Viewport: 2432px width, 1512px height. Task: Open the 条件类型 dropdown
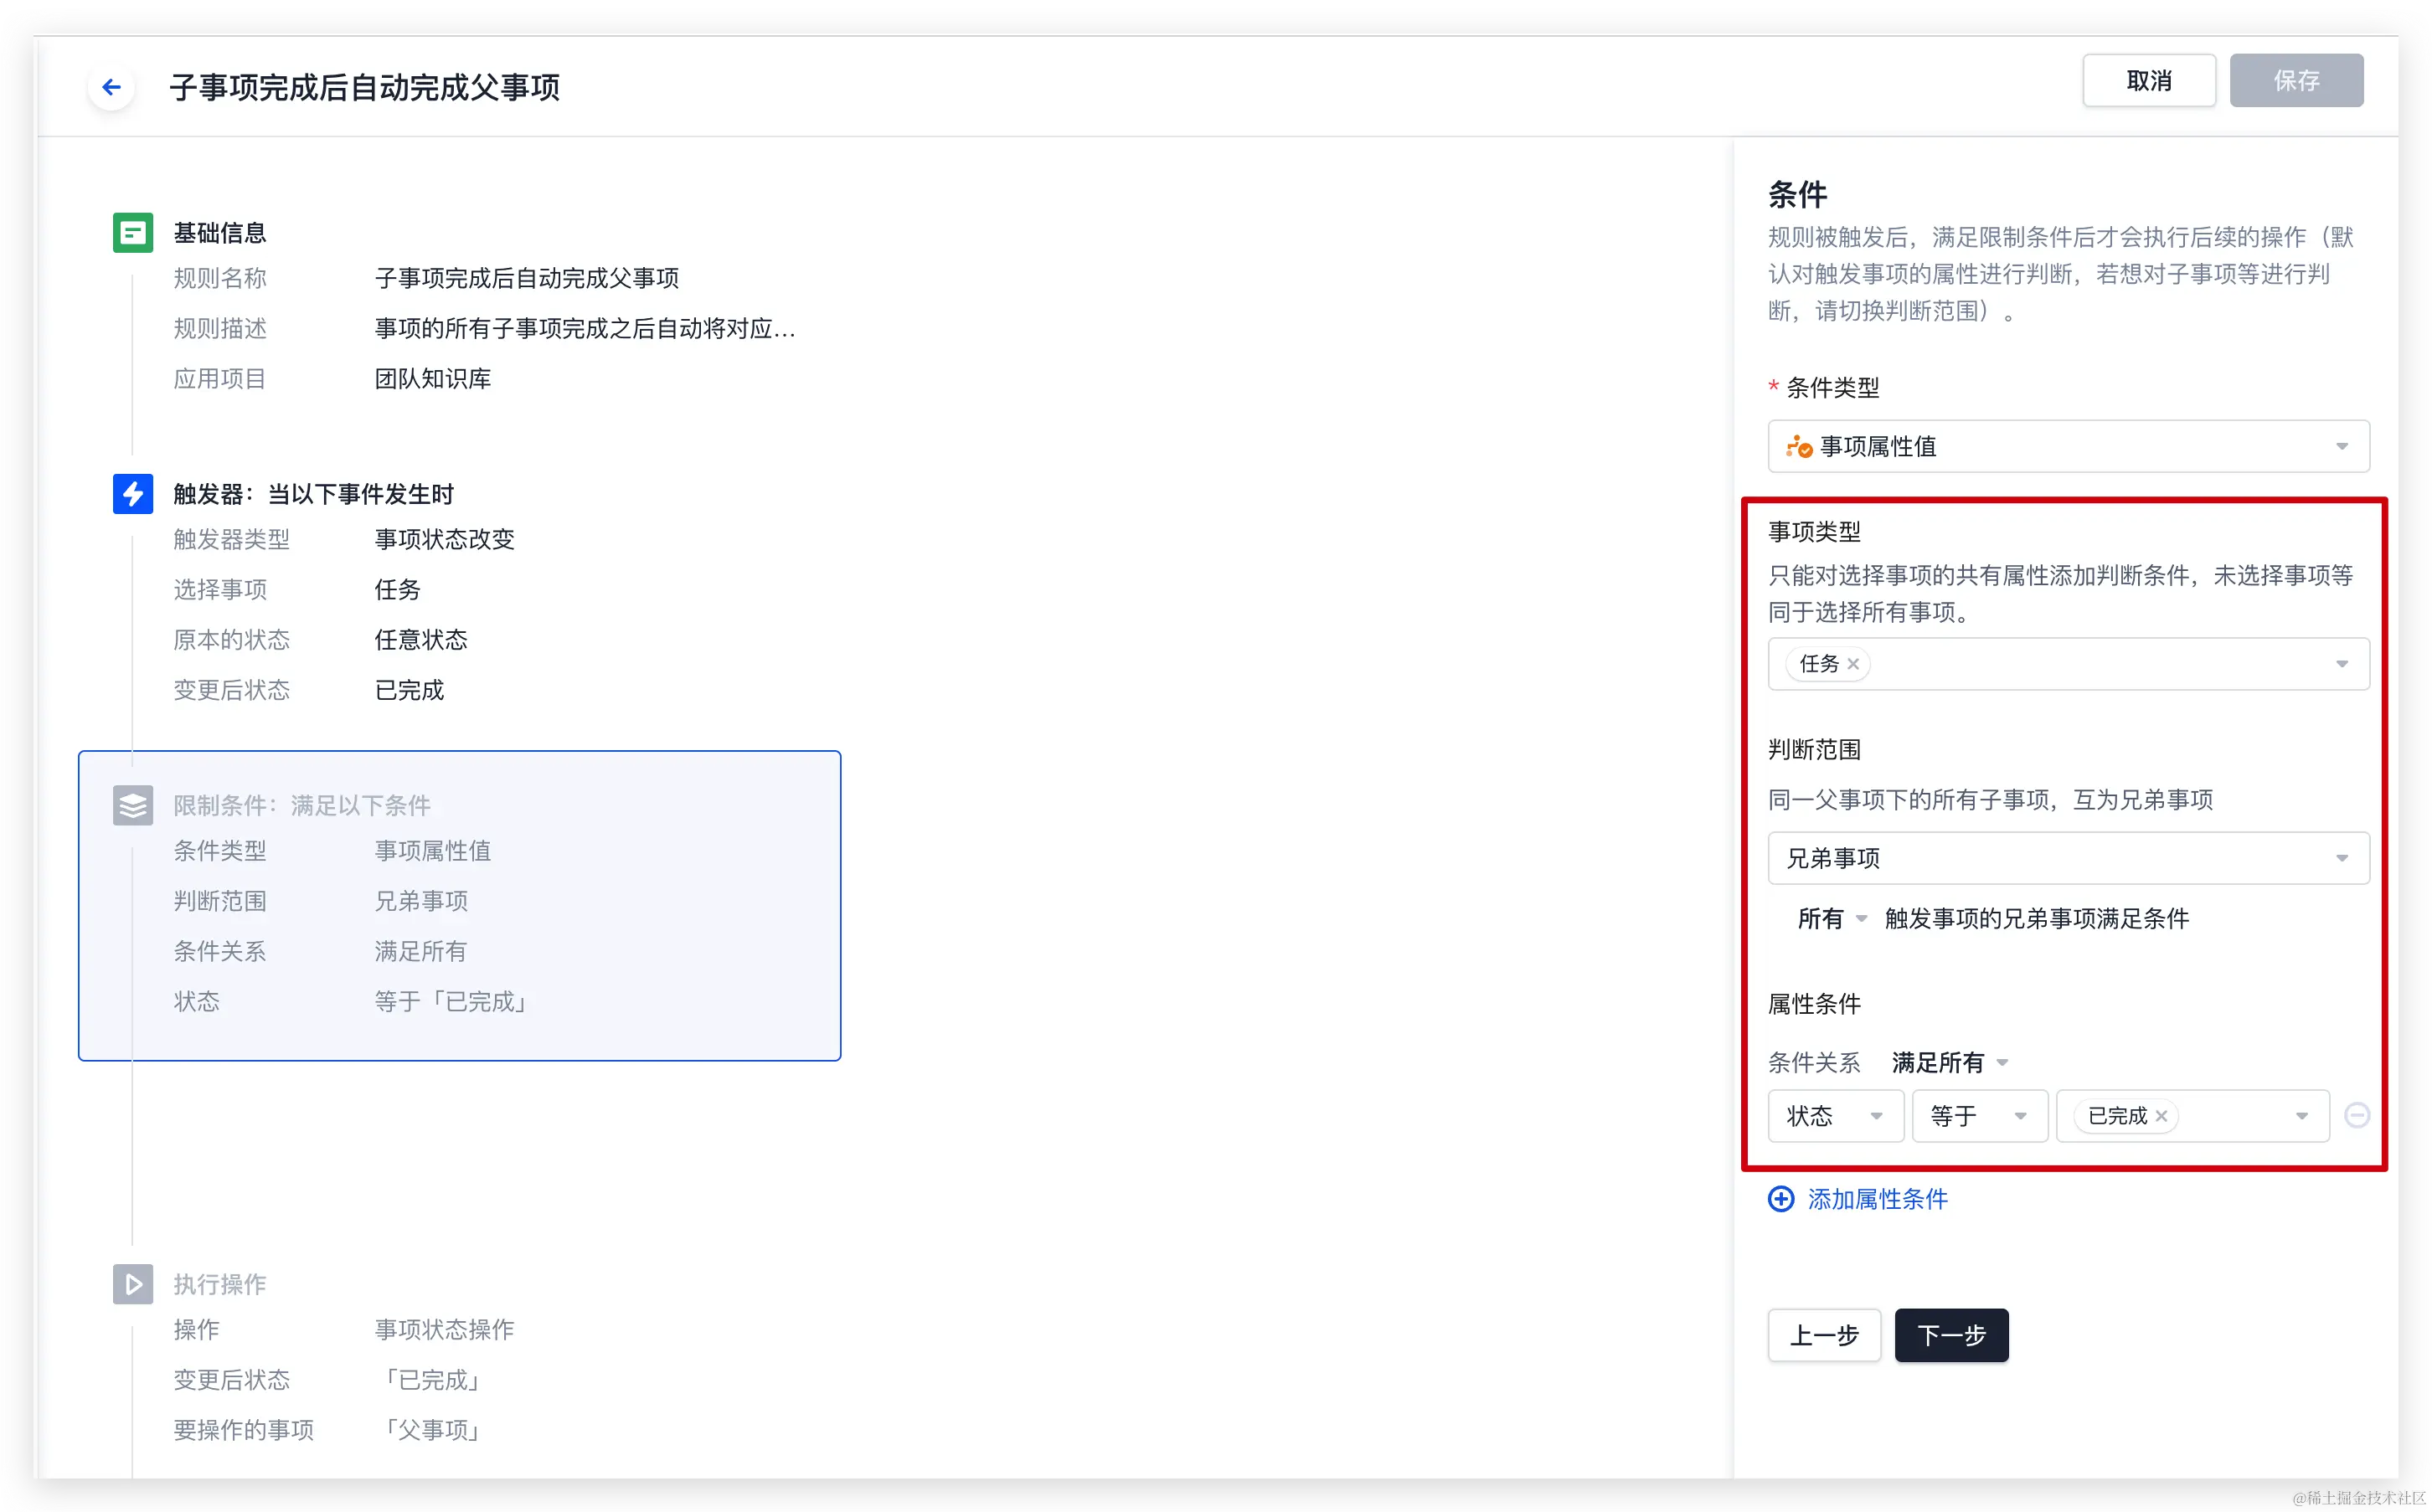[2068, 446]
